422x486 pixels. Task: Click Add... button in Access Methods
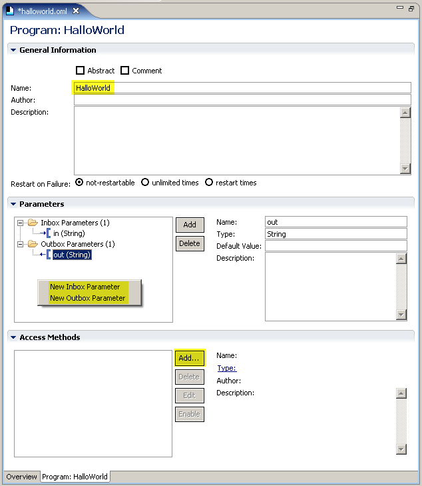point(189,358)
